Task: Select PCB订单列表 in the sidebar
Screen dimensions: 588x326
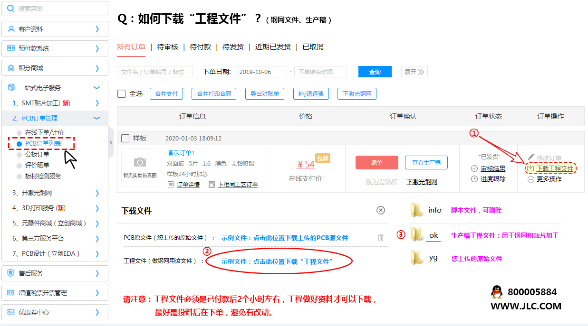Action: 42,143
